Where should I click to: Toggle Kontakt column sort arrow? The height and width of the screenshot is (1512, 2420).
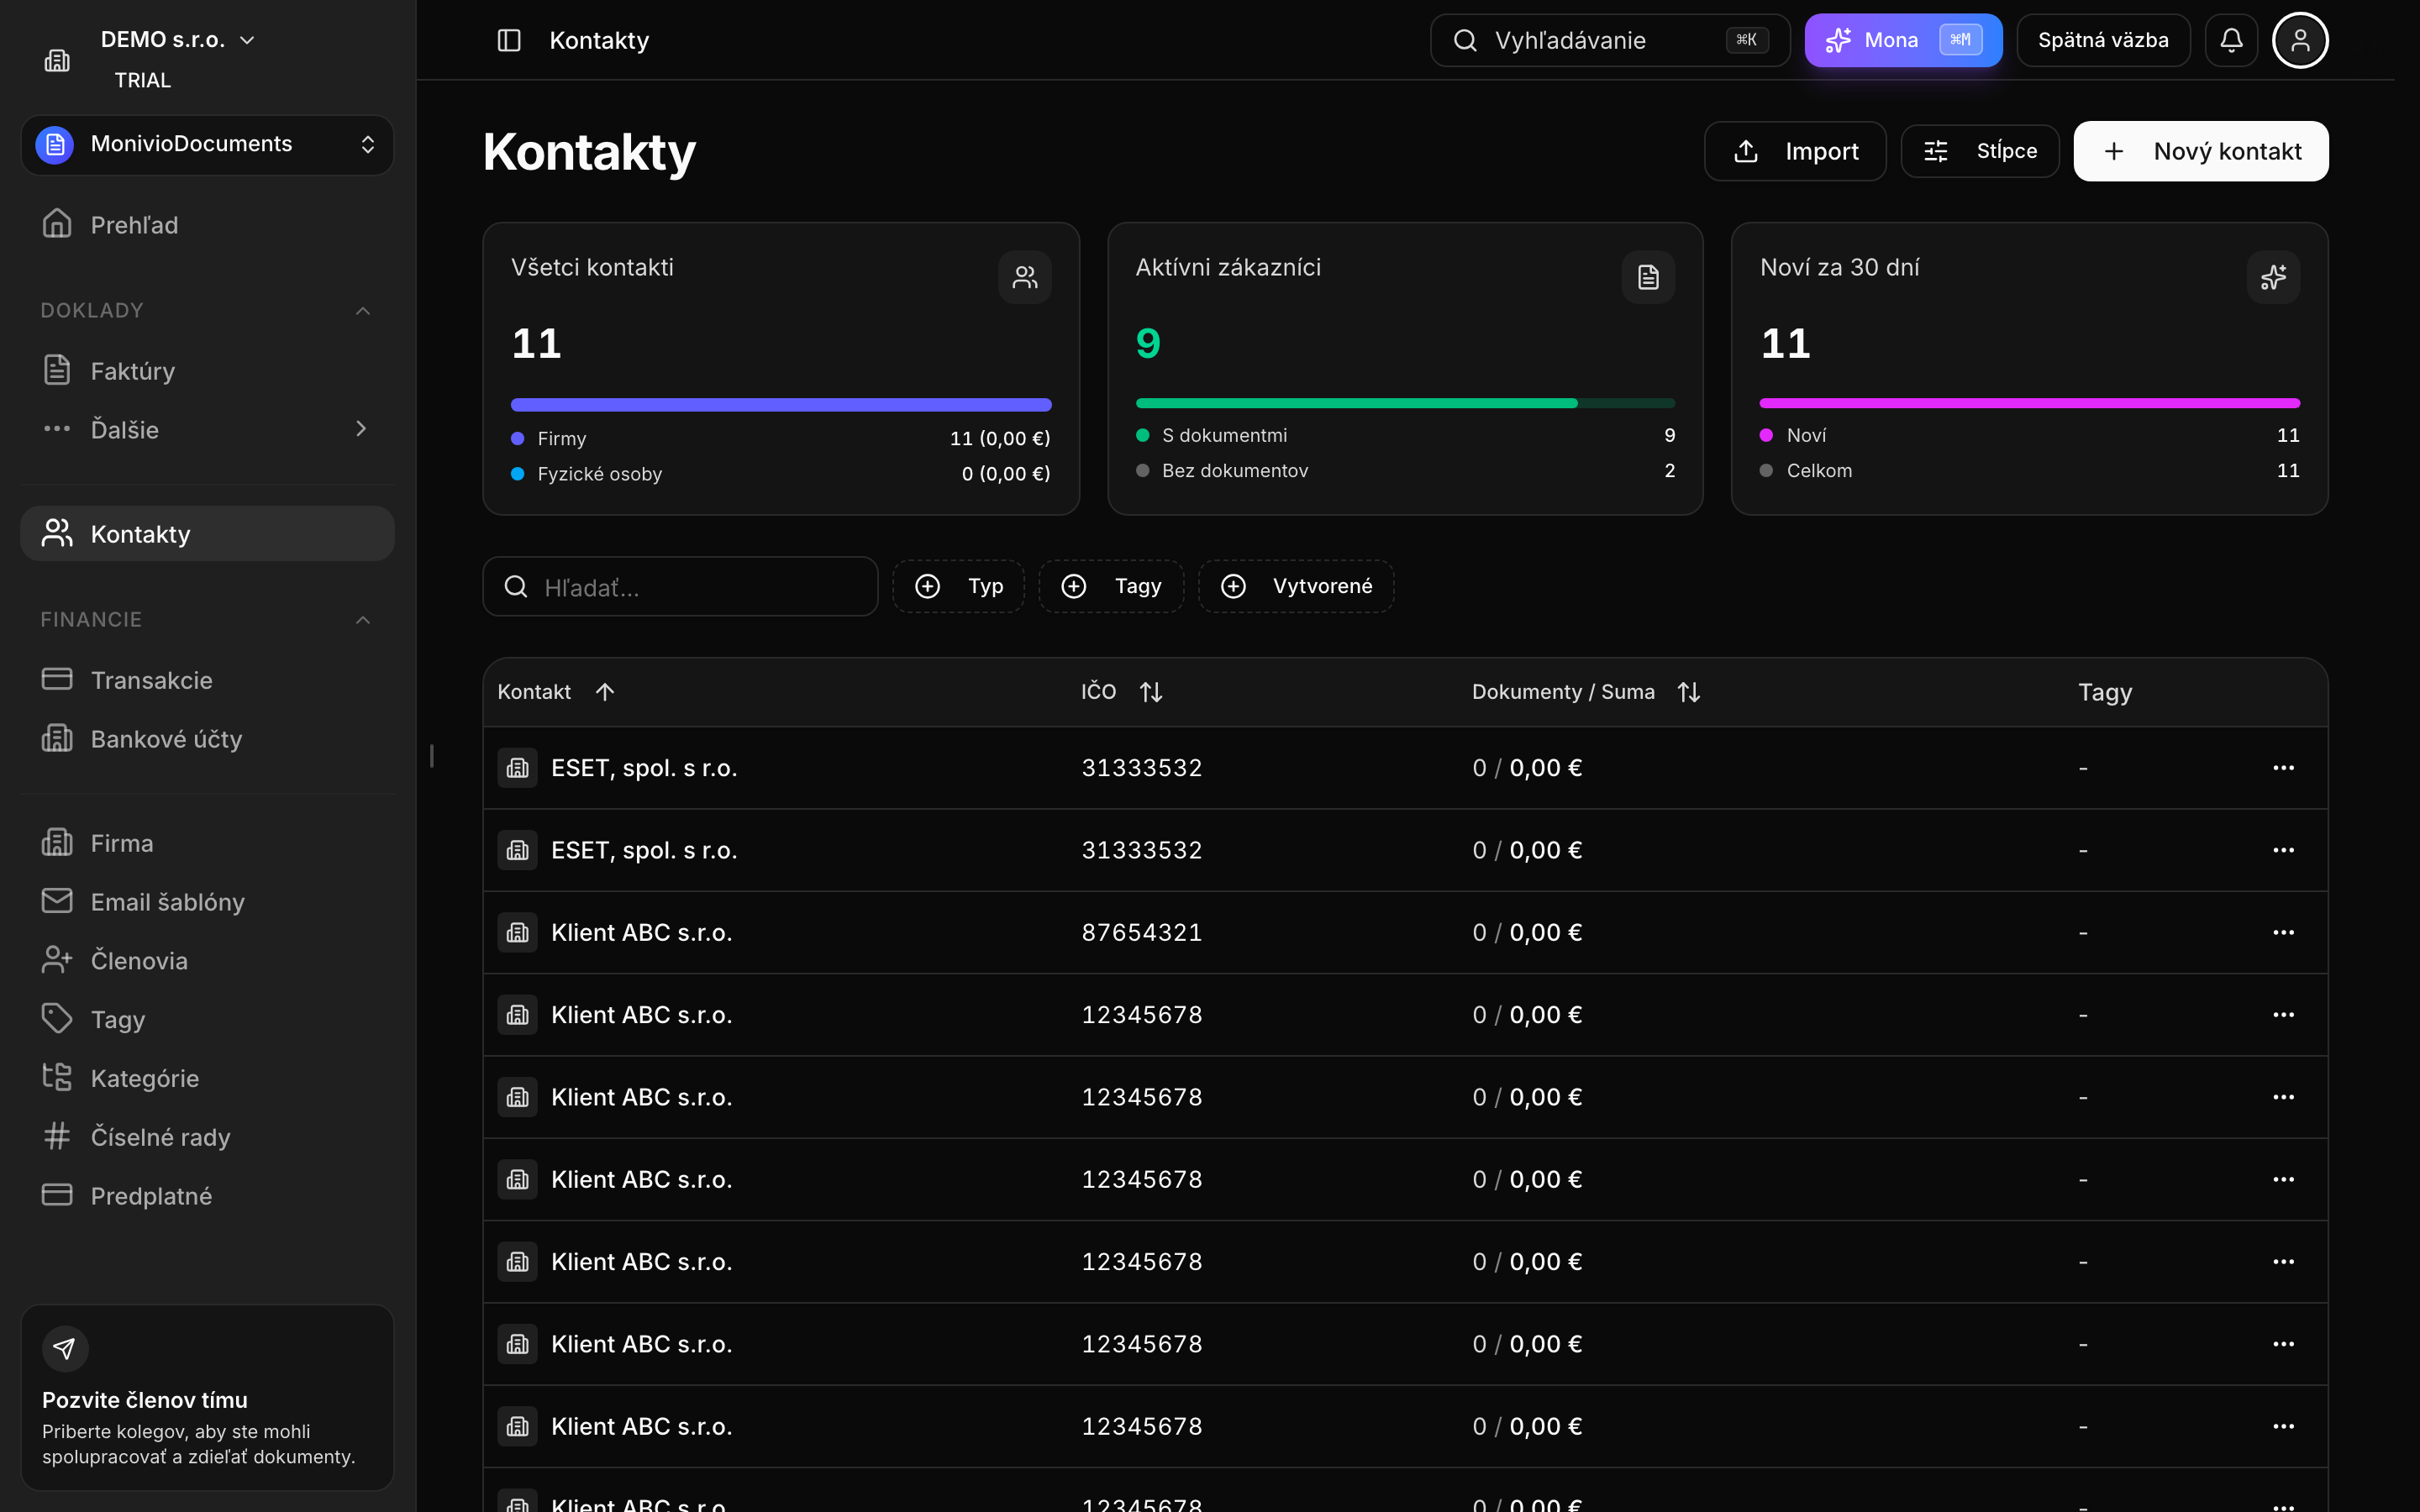pos(605,692)
